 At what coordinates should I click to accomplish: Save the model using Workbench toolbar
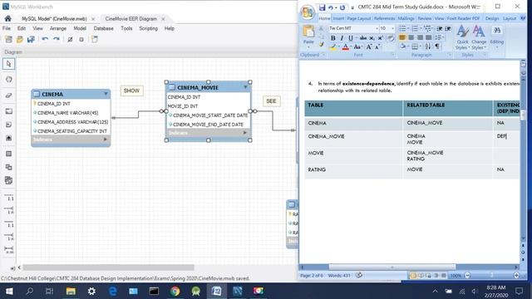[31, 39]
